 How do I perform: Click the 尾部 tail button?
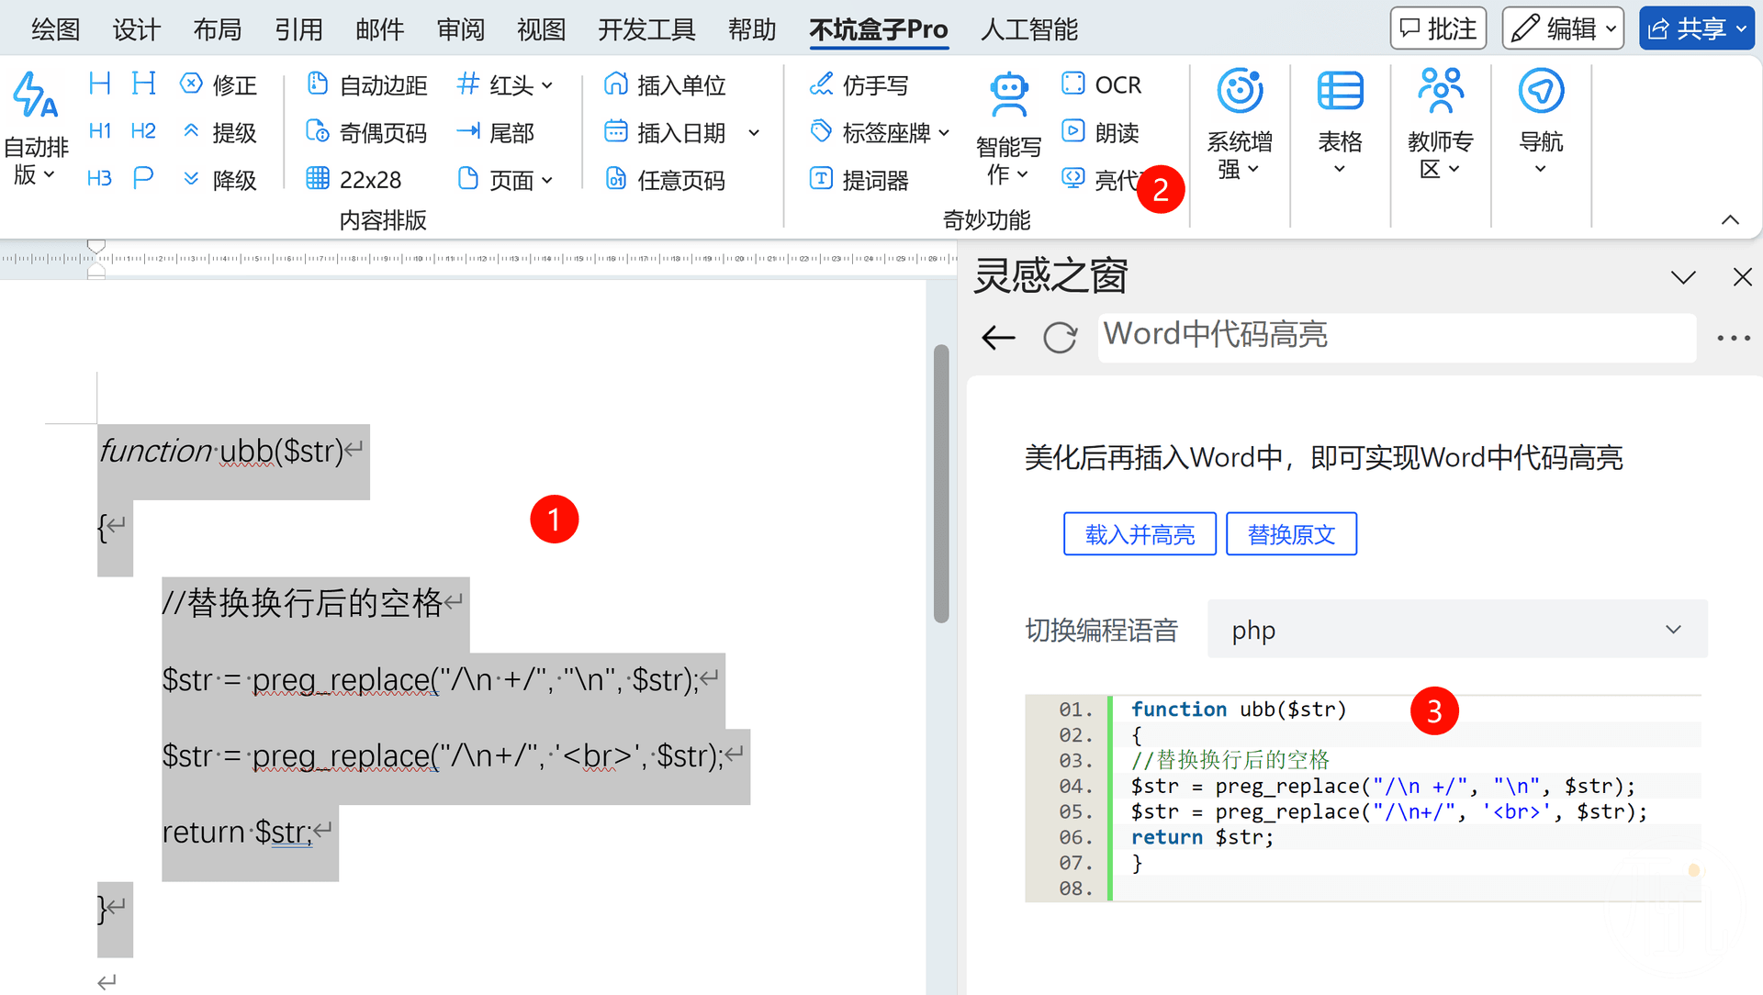[496, 133]
